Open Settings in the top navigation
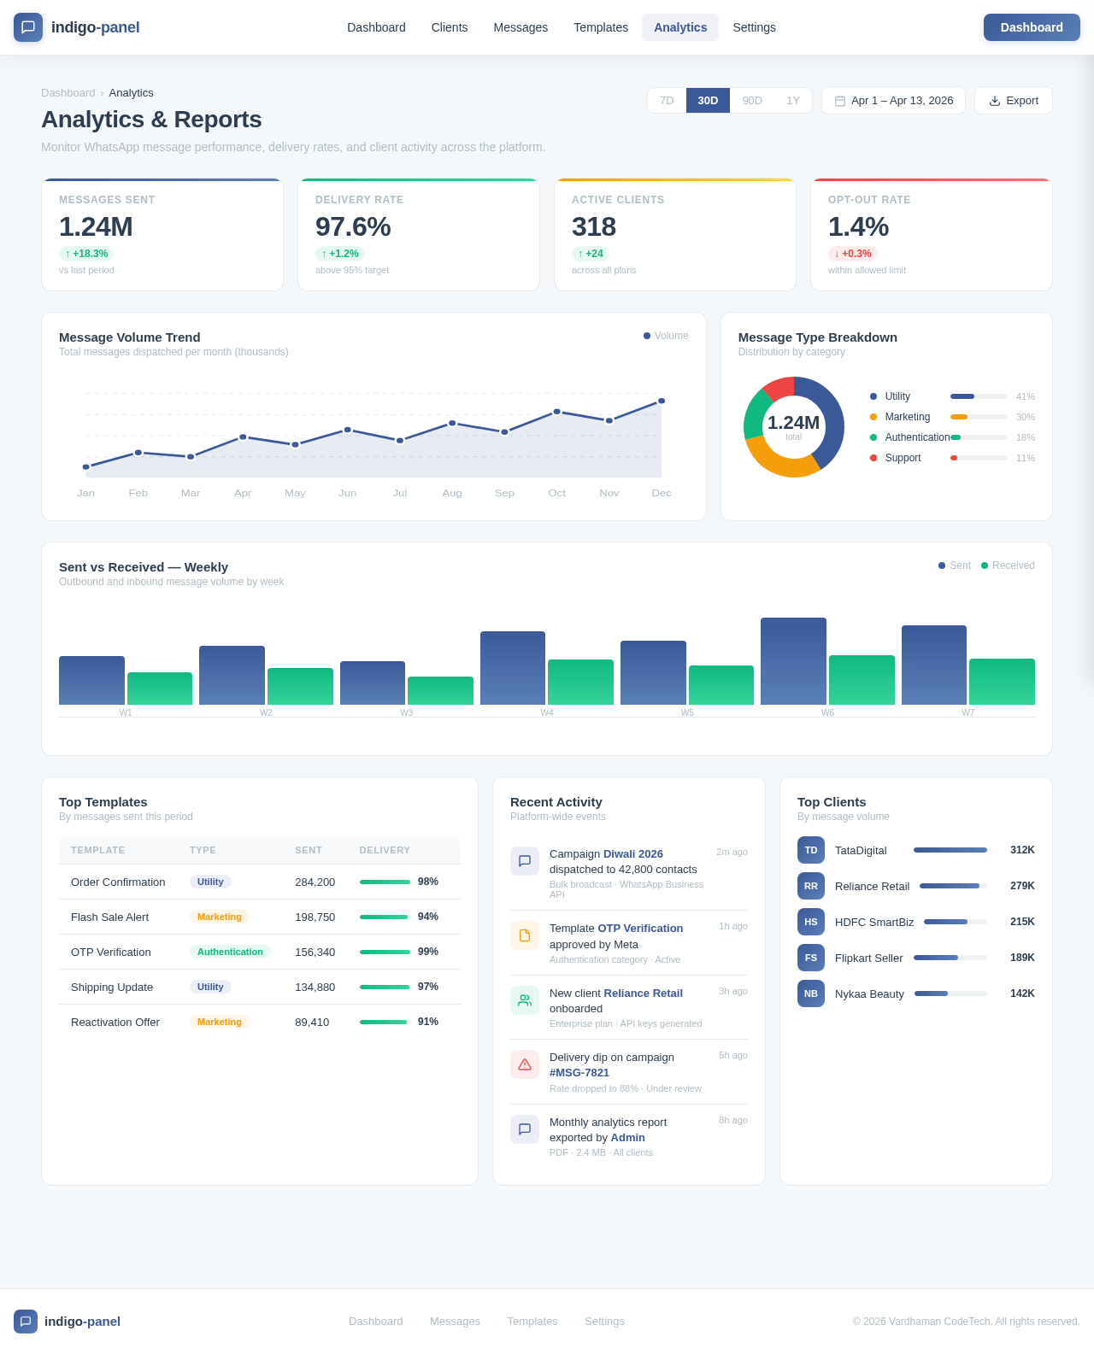The width and height of the screenshot is (1094, 1354). 755,27
